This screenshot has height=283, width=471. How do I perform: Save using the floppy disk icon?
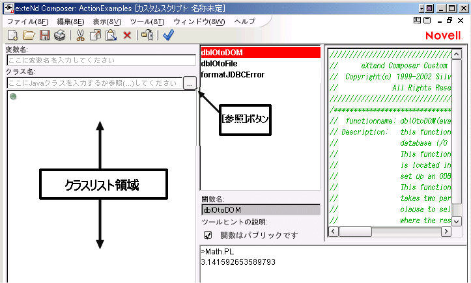point(45,35)
